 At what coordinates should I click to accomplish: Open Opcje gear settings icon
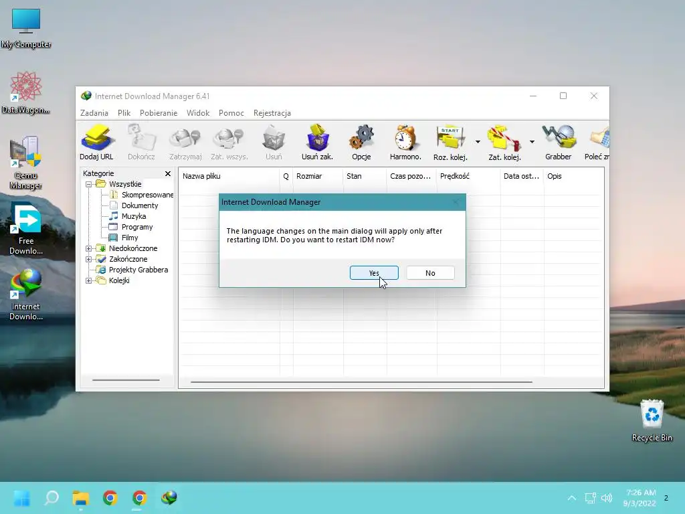(361, 142)
